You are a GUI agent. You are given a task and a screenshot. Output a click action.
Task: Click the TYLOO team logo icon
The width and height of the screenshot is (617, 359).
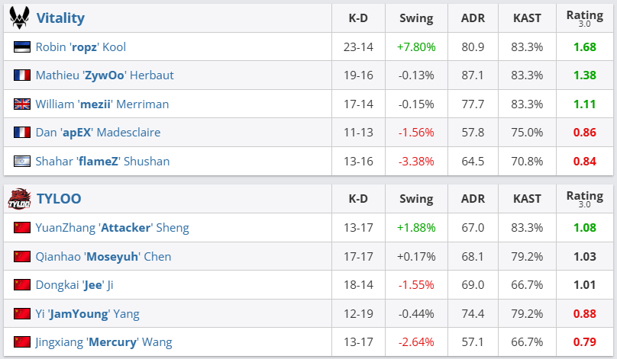[18, 199]
